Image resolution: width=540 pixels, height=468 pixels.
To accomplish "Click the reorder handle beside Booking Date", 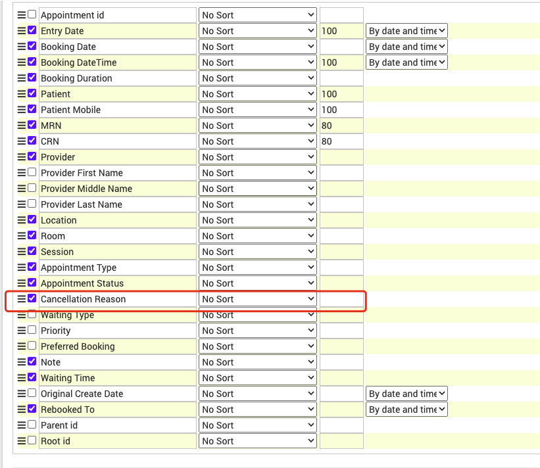I will pos(22,47).
